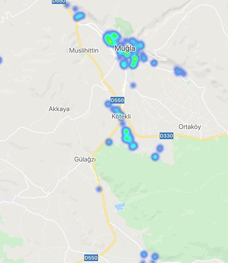
Task: Click the Muğla city label
Action: coord(125,48)
